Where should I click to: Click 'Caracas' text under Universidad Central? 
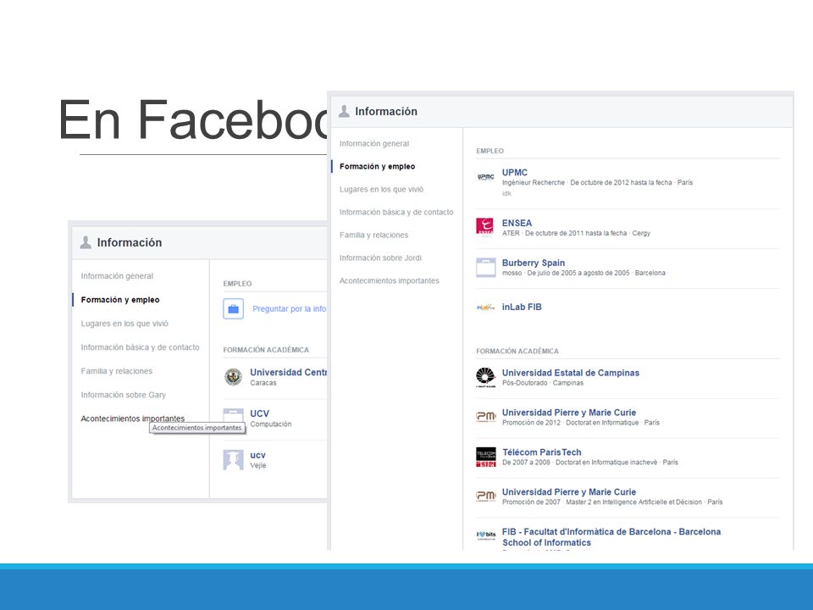tap(263, 383)
